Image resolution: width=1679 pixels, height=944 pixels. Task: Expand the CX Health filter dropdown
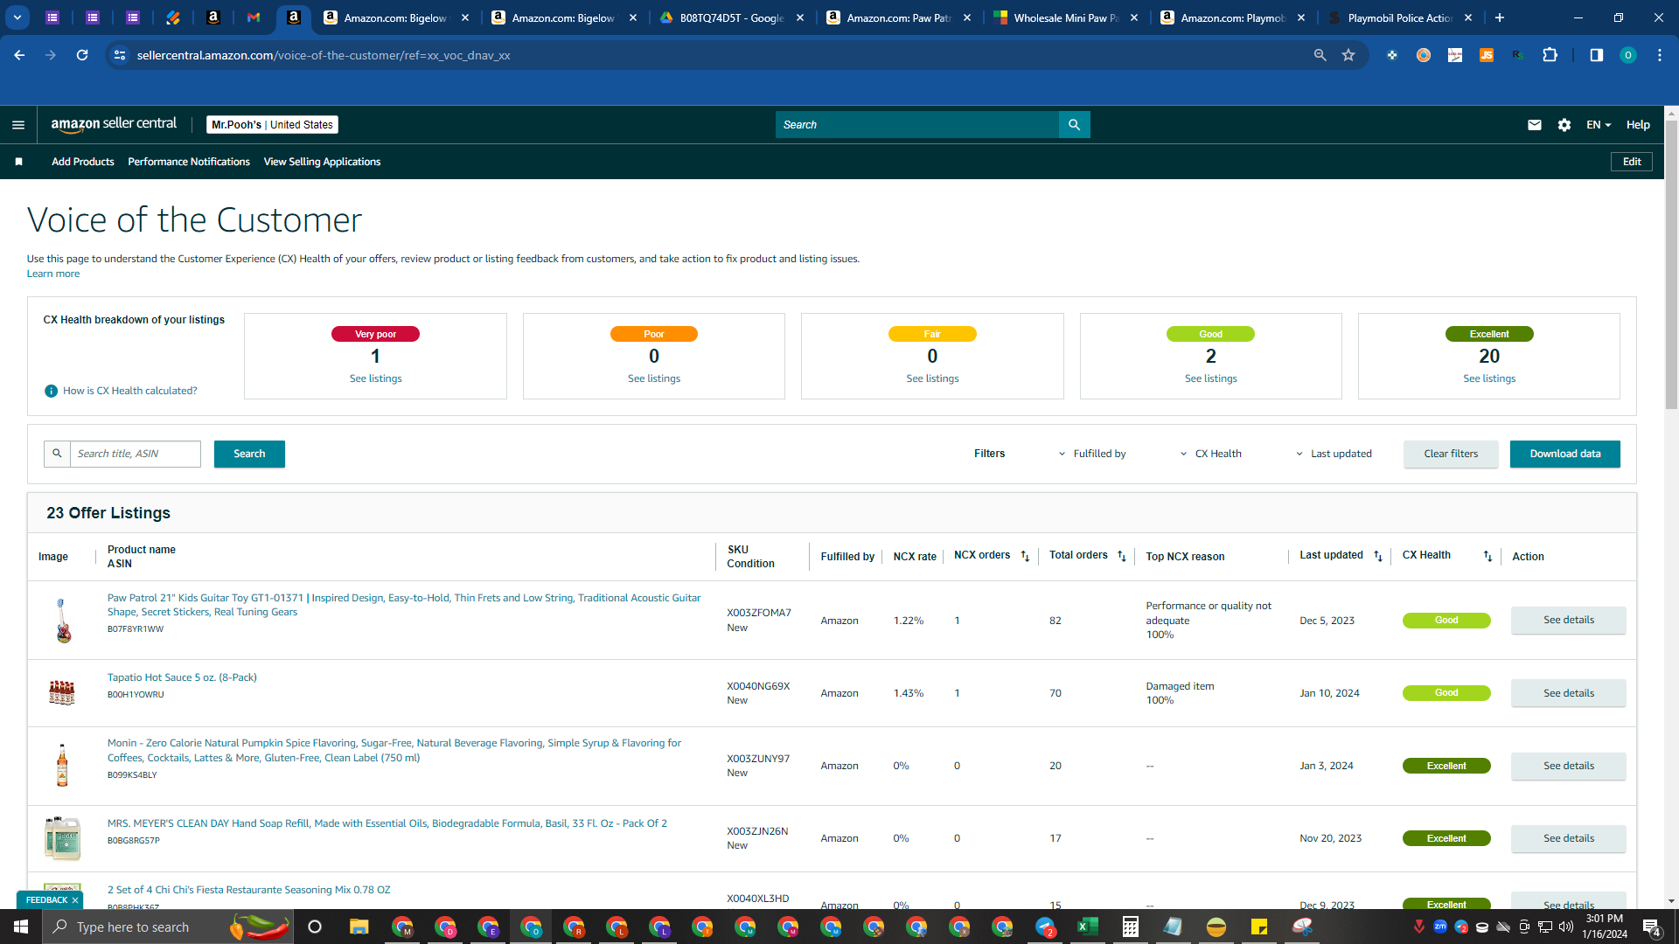point(1210,454)
